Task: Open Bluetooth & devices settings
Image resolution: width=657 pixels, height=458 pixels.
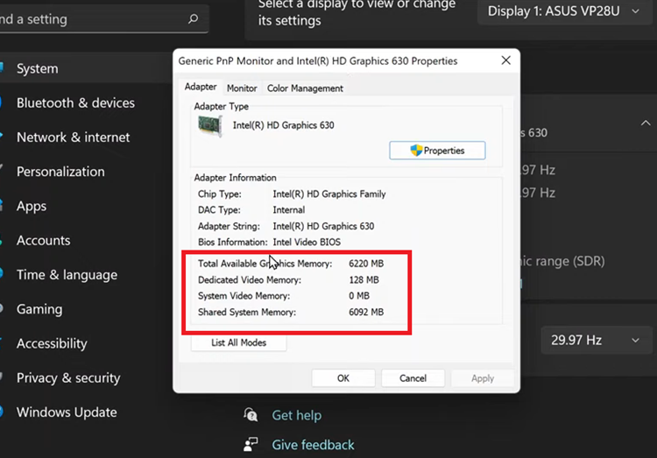Action: pos(75,102)
